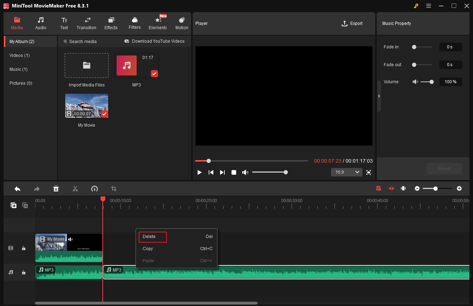Expand the collapsed panel chevron beside the Player
Screen dimensions: 473x306
click(x=379, y=96)
